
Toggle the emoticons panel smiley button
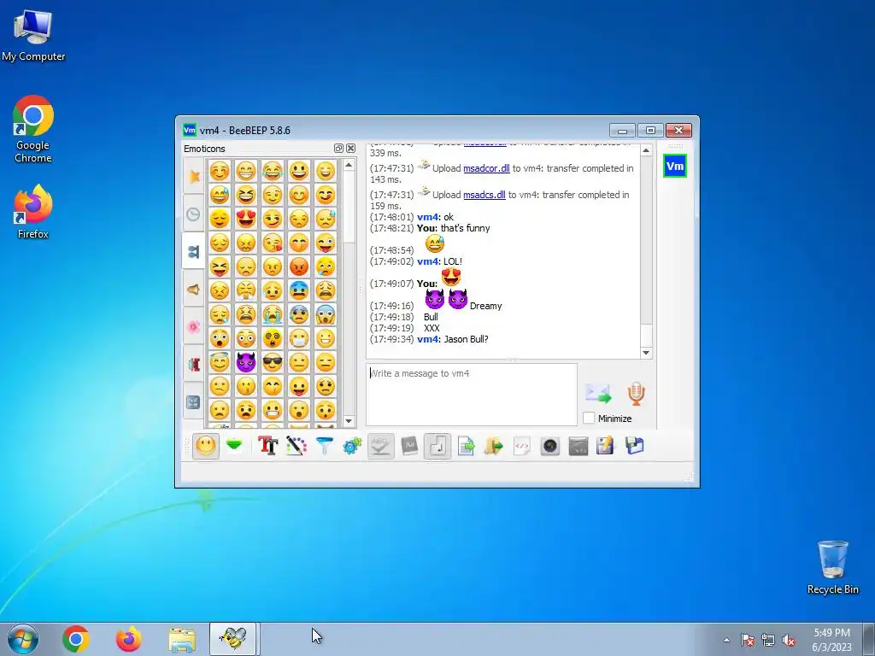click(205, 446)
